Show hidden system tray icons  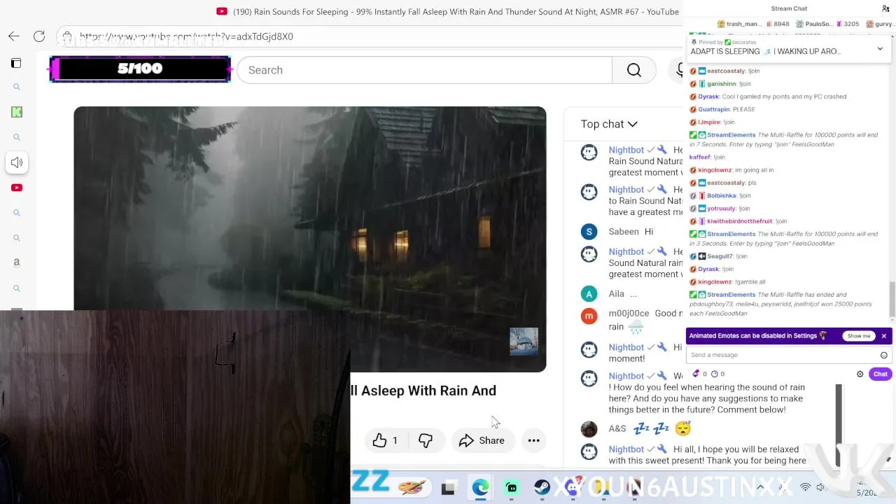760,487
